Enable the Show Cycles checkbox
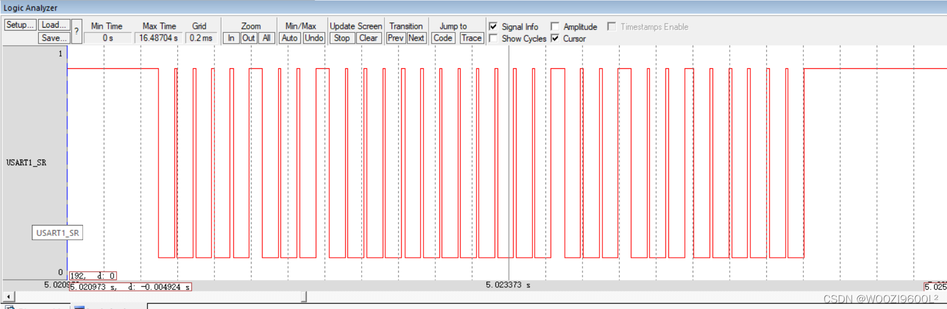The image size is (947, 309). [x=494, y=38]
